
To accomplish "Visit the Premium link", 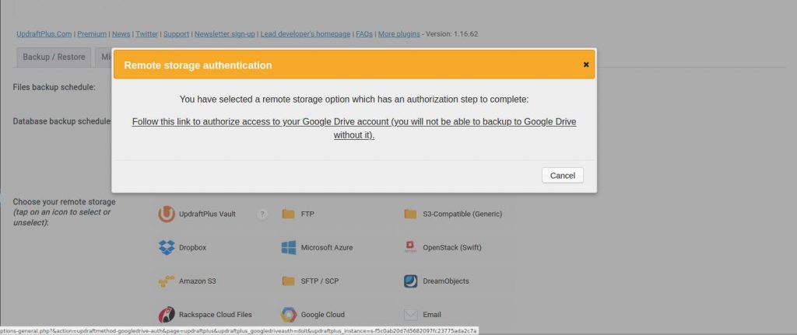I will tap(92, 34).
